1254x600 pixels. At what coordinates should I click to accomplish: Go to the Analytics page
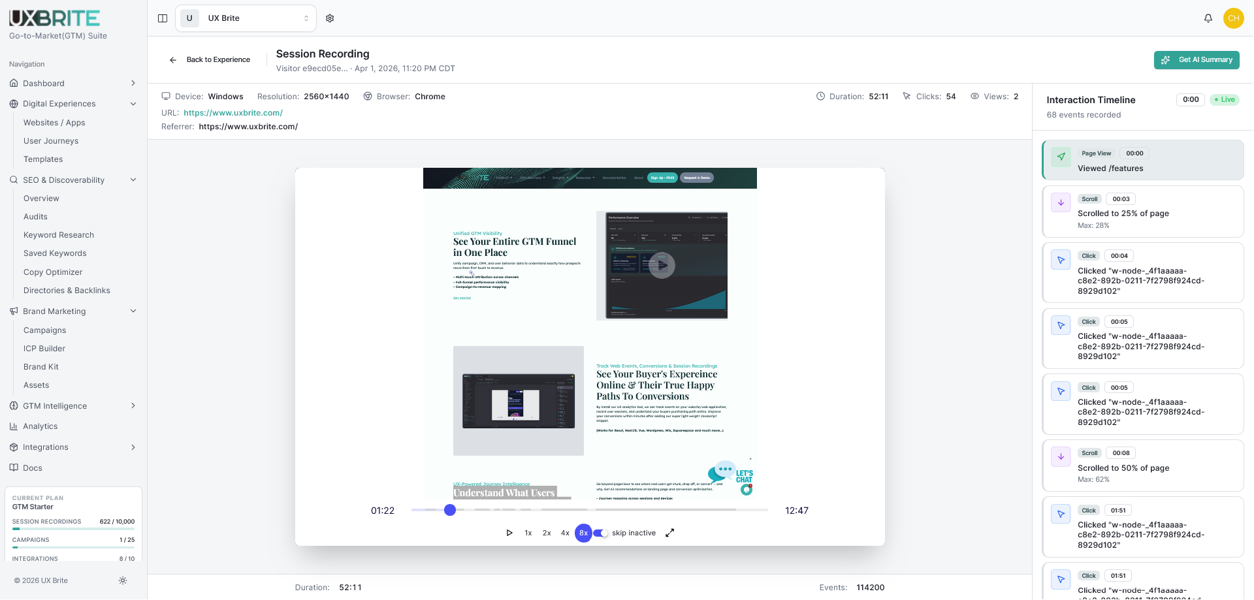point(40,426)
